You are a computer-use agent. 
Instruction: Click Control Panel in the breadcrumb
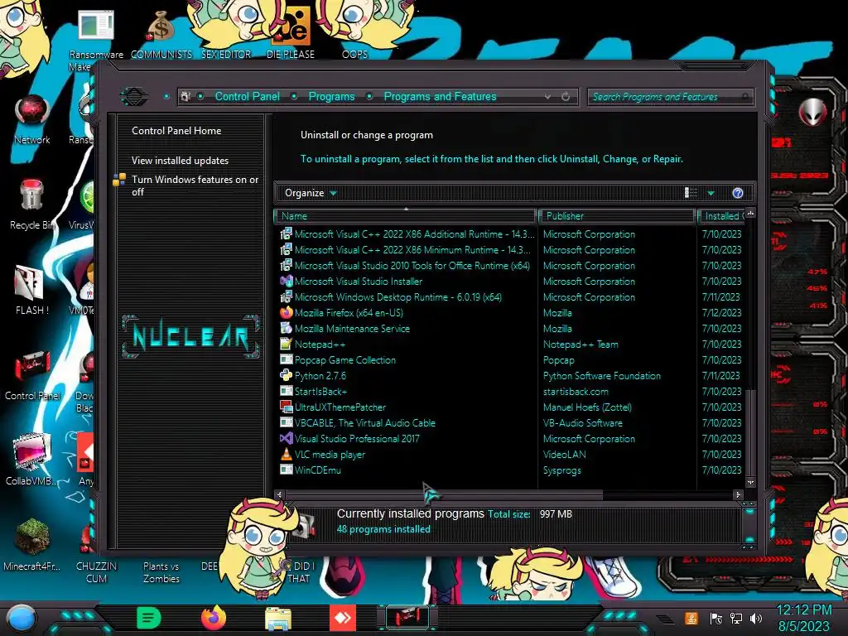[247, 96]
